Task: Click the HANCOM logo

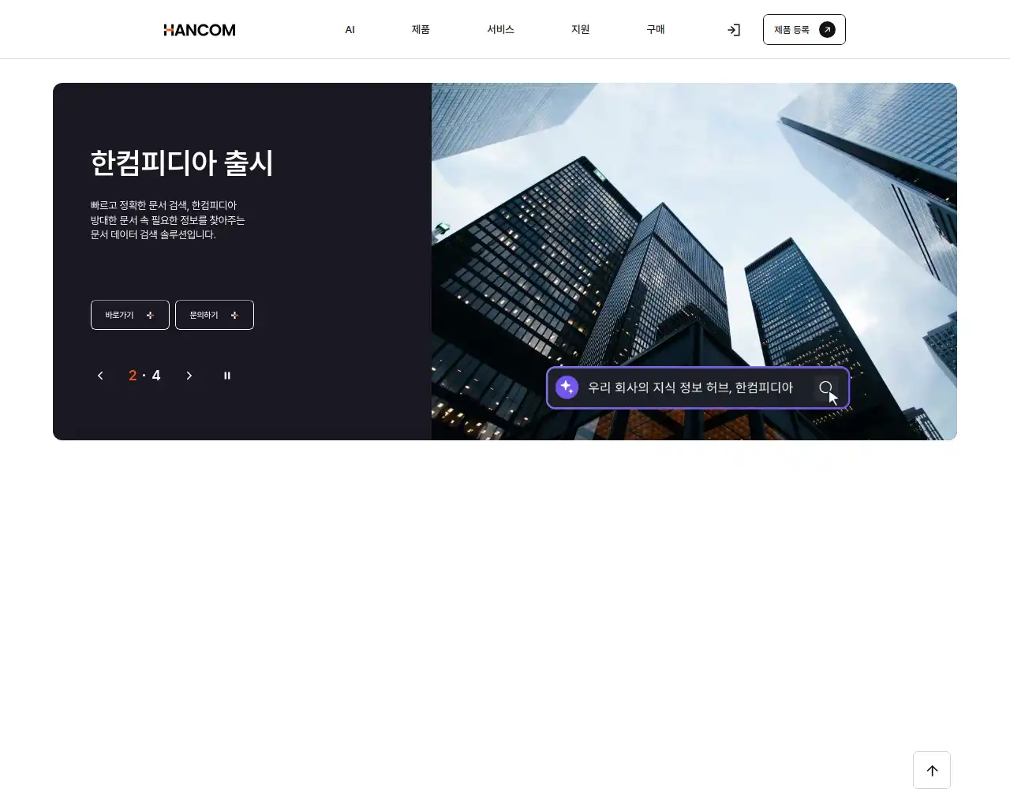Action: click(x=200, y=30)
